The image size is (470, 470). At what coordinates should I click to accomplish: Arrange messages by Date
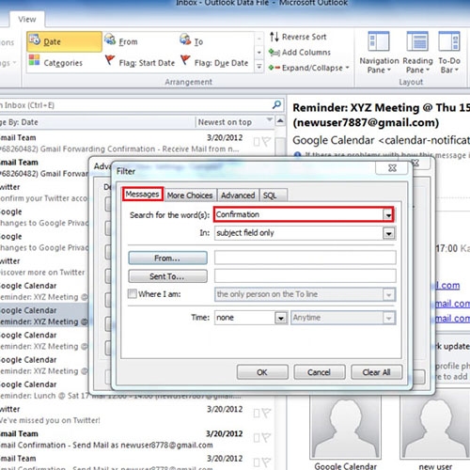(64, 41)
